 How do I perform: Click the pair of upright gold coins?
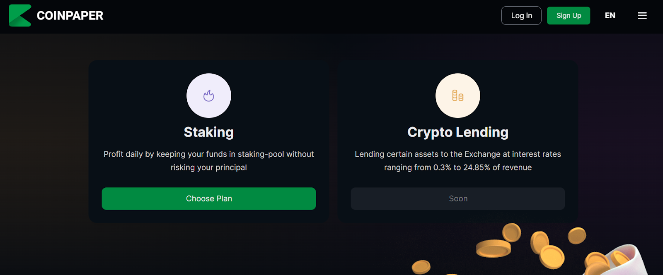547,249
